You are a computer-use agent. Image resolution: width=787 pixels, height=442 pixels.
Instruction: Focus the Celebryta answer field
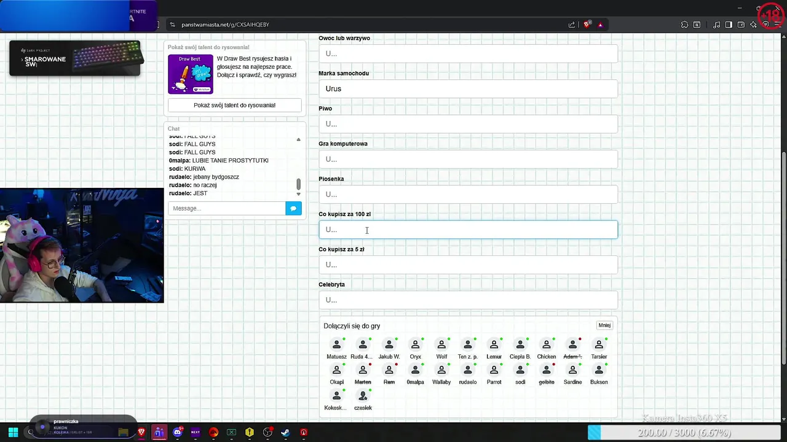469,300
